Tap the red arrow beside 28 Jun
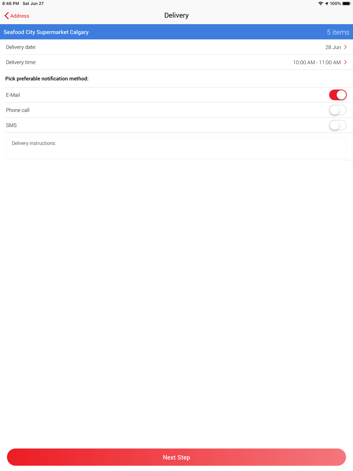 click(x=346, y=47)
